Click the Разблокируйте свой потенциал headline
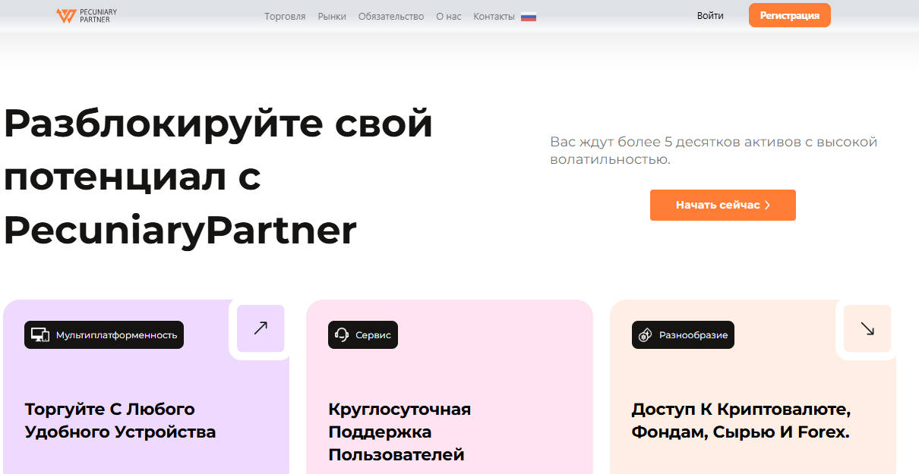Screen dimensions: 919x474 click(x=218, y=177)
